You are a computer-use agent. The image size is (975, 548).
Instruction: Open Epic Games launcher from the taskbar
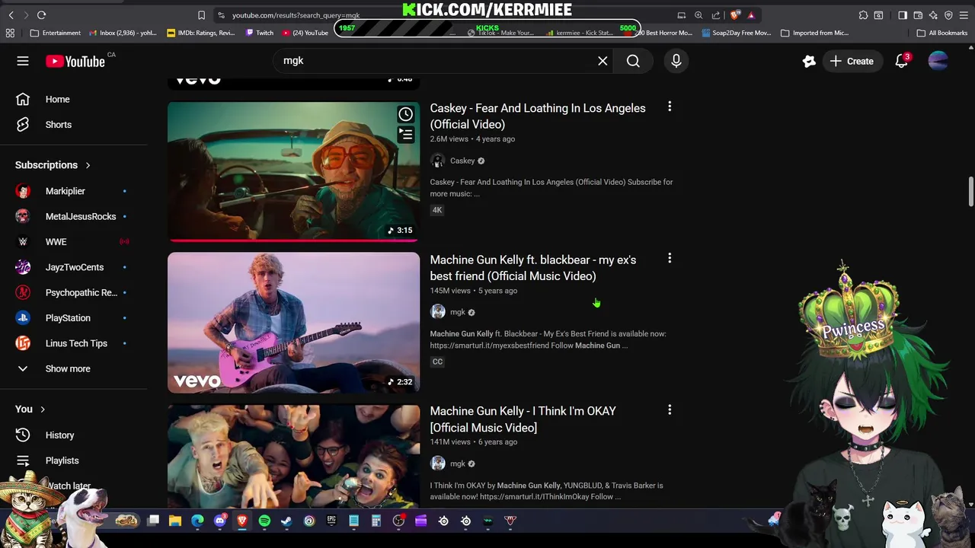(331, 521)
